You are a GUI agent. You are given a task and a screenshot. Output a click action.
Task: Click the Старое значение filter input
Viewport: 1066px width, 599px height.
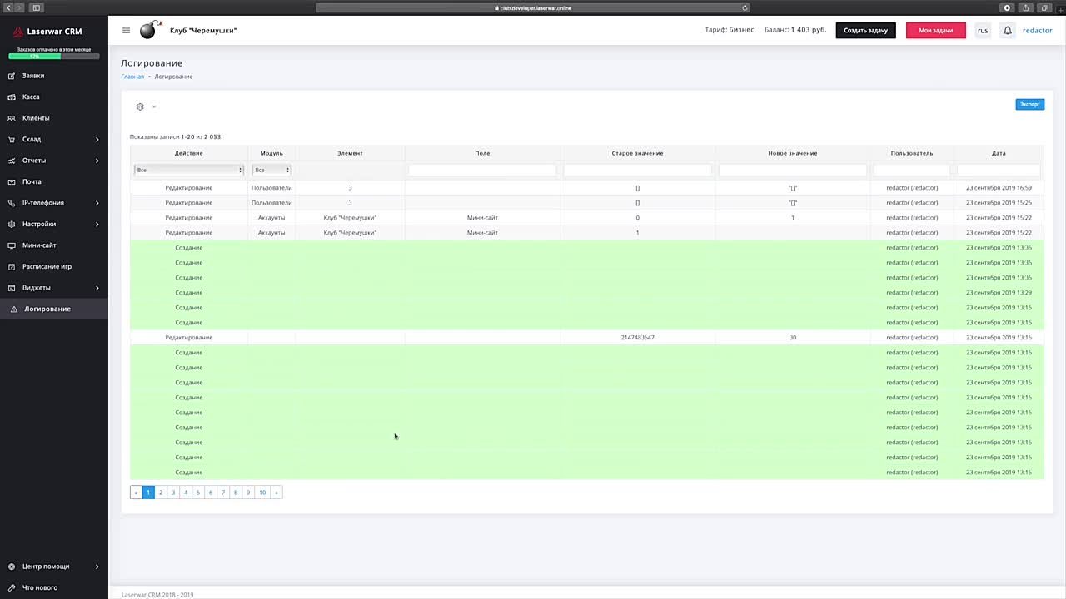(x=637, y=170)
